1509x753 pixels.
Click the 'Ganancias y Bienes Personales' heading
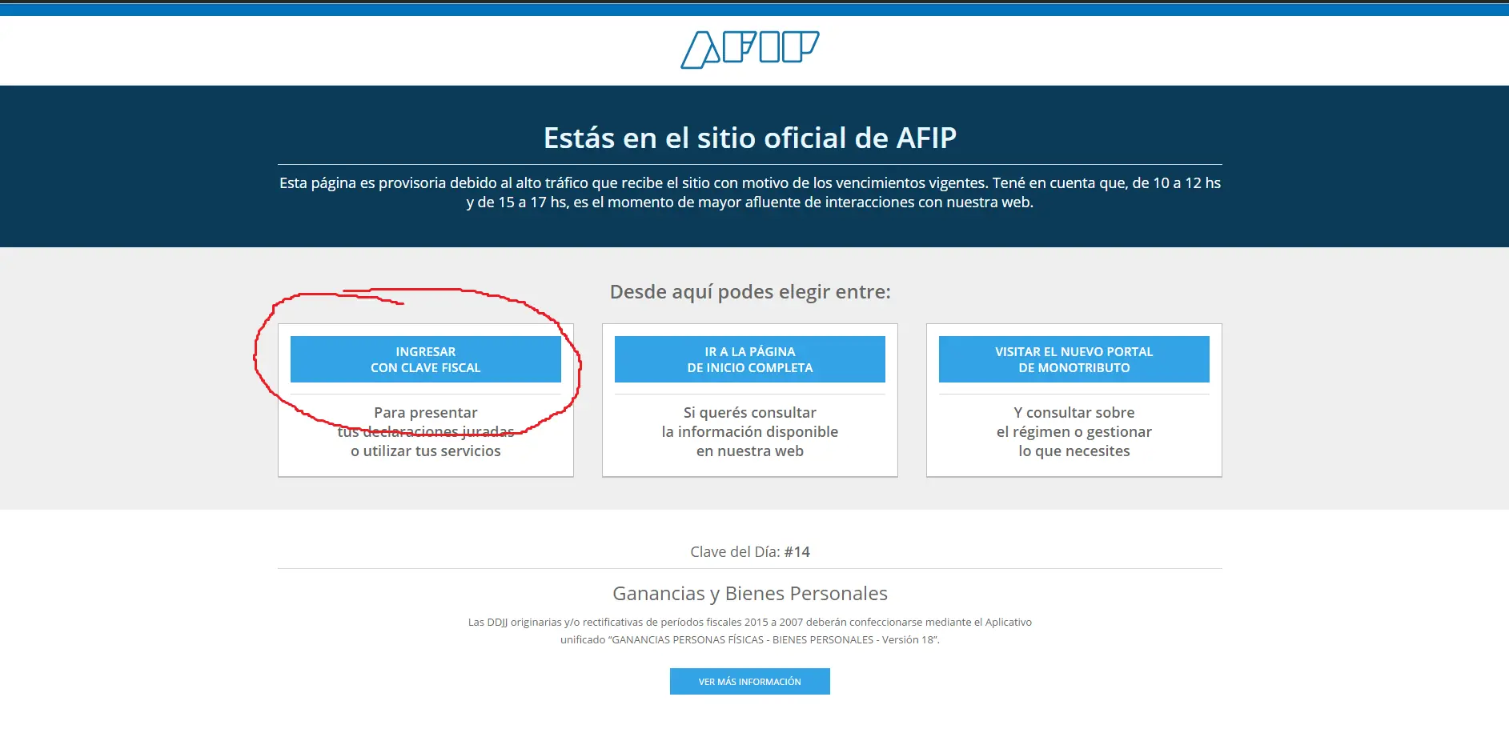point(750,593)
